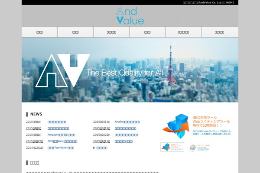260x173 pixels.
Task: Open the Amazon news link
Action: click(61, 135)
